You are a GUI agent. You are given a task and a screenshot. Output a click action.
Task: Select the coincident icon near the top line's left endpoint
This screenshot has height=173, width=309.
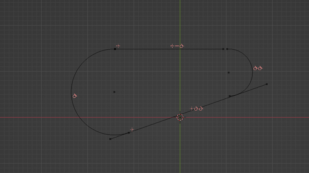click(x=118, y=46)
